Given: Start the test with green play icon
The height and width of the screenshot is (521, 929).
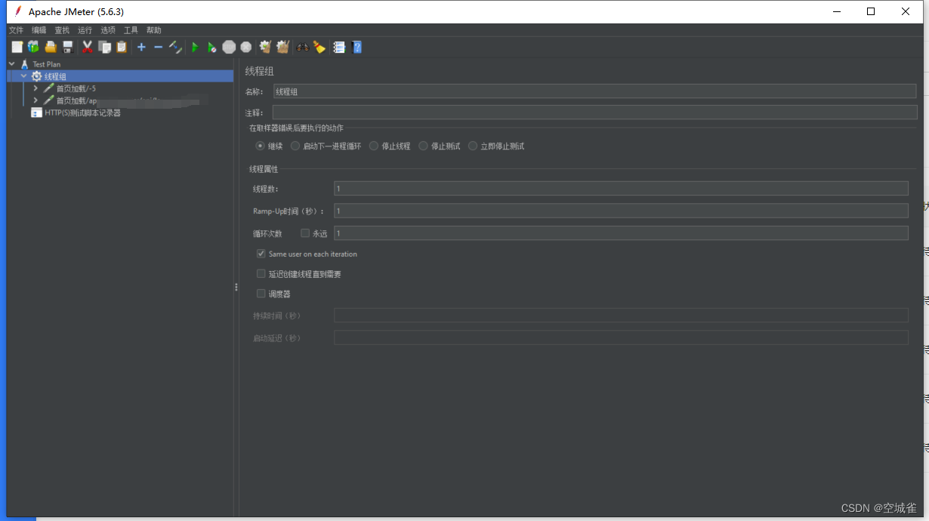Looking at the screenshot, I should click(x=195, y=47).
